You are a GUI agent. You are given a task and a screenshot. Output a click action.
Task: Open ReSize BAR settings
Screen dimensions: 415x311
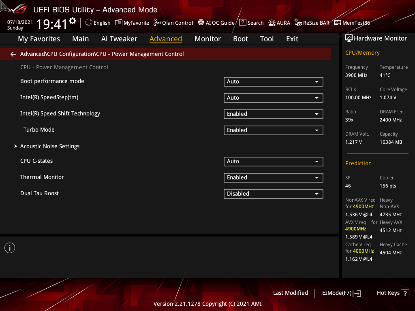pyautogui.click(x=312, y=23)
